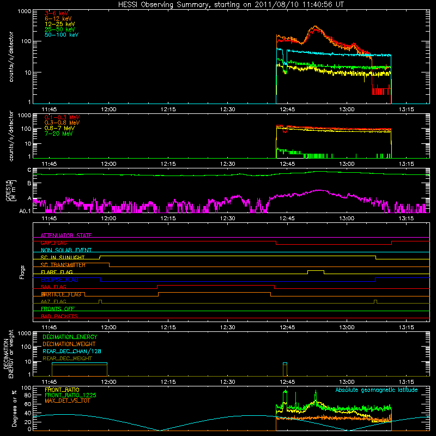Select the 7-20 MeV legend label
Screen dimensions: 436x436
click(59, 134)
